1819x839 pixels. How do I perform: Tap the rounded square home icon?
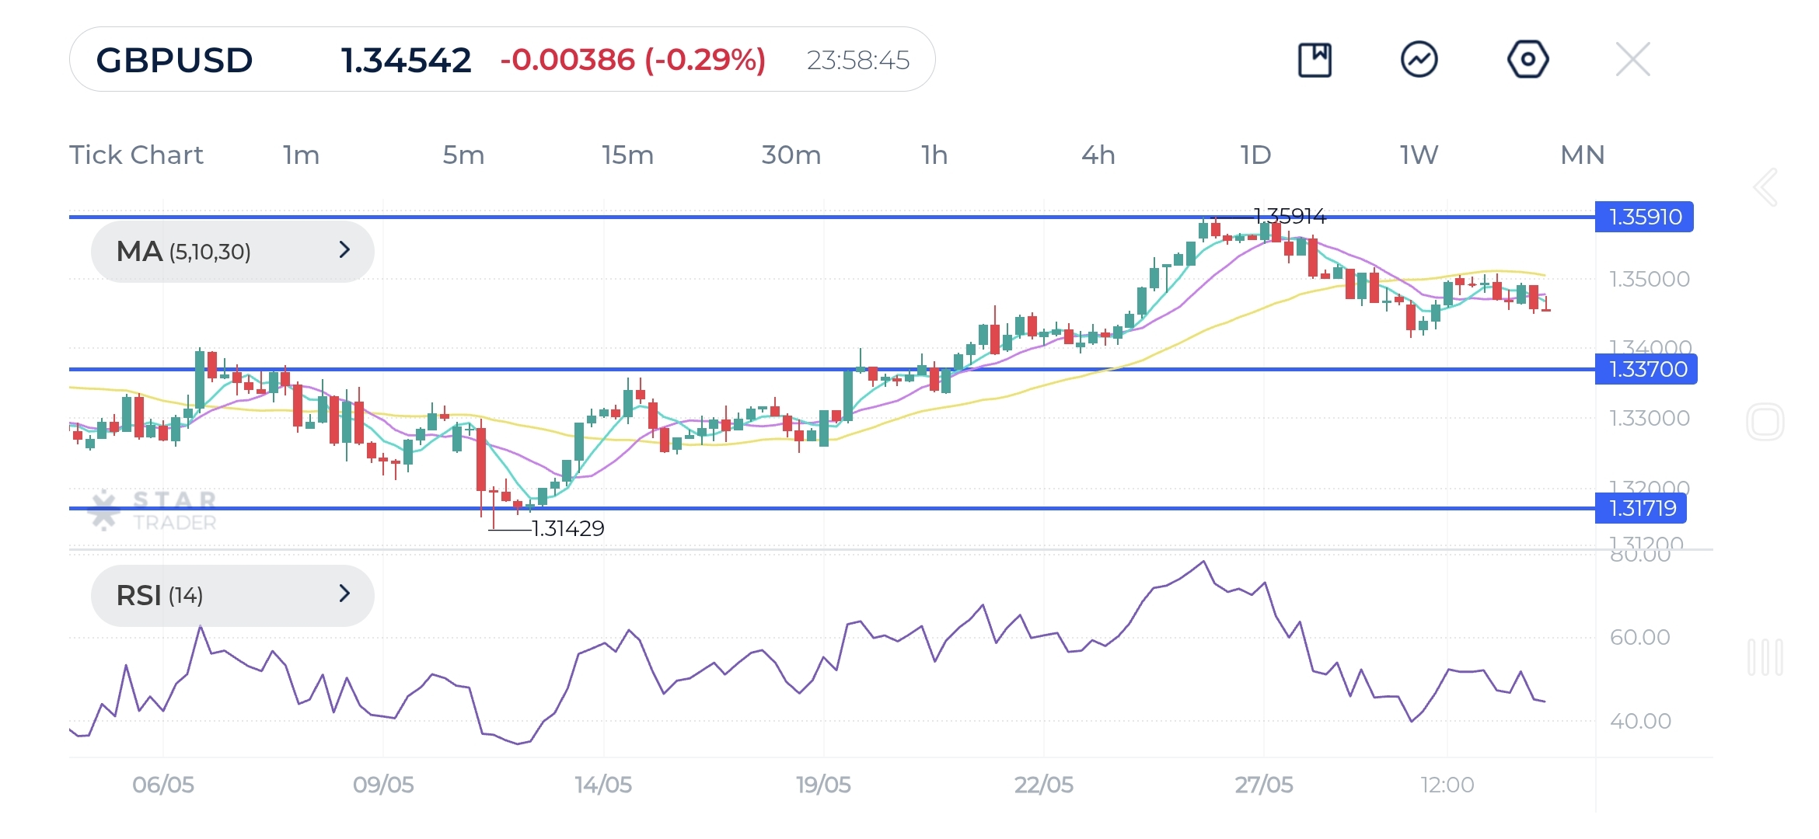(x=1765, y=423)
